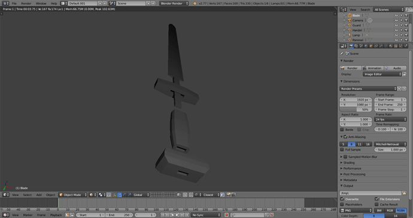Uncheck the Overwrite checkbox

(x=342, y=199)
